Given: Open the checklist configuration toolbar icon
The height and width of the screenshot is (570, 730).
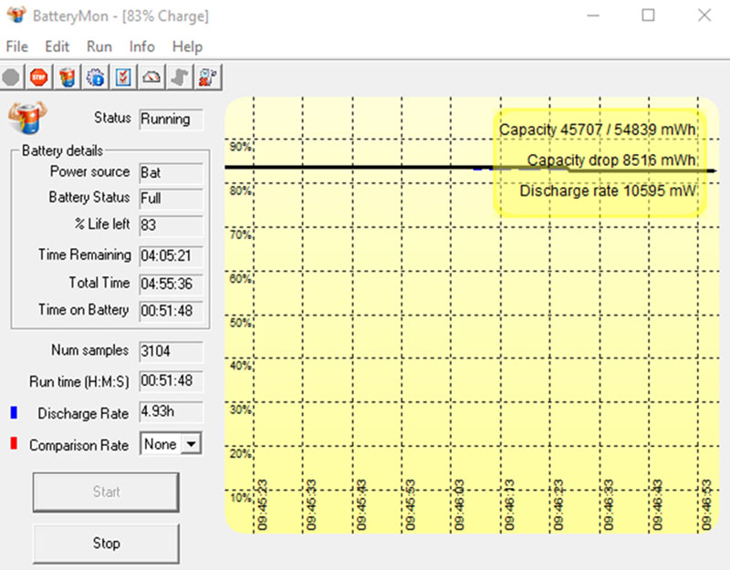Looking at the screenshot, I should (123, 78).
